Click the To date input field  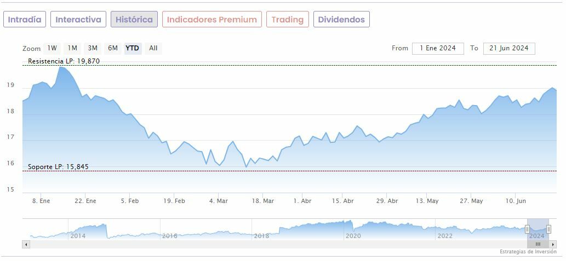point(509,48)
